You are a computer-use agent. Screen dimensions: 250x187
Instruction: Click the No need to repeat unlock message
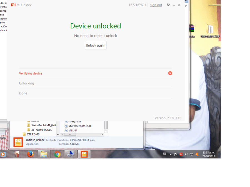(x=96, y=36)
